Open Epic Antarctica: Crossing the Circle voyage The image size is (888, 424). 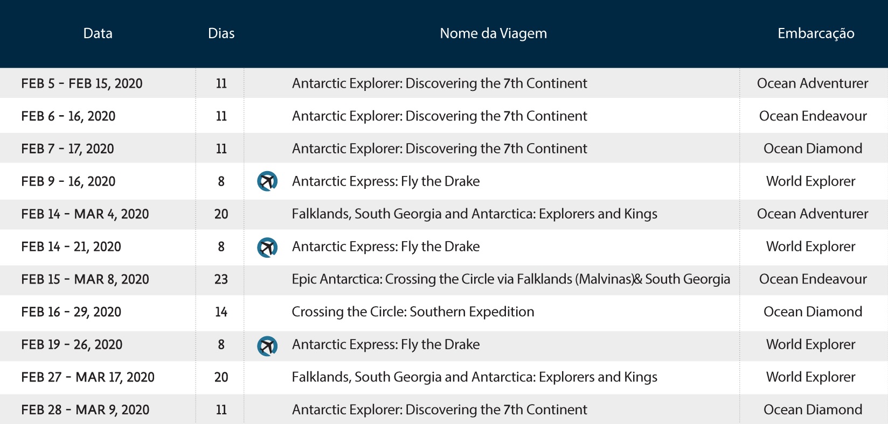coord(511,279)
